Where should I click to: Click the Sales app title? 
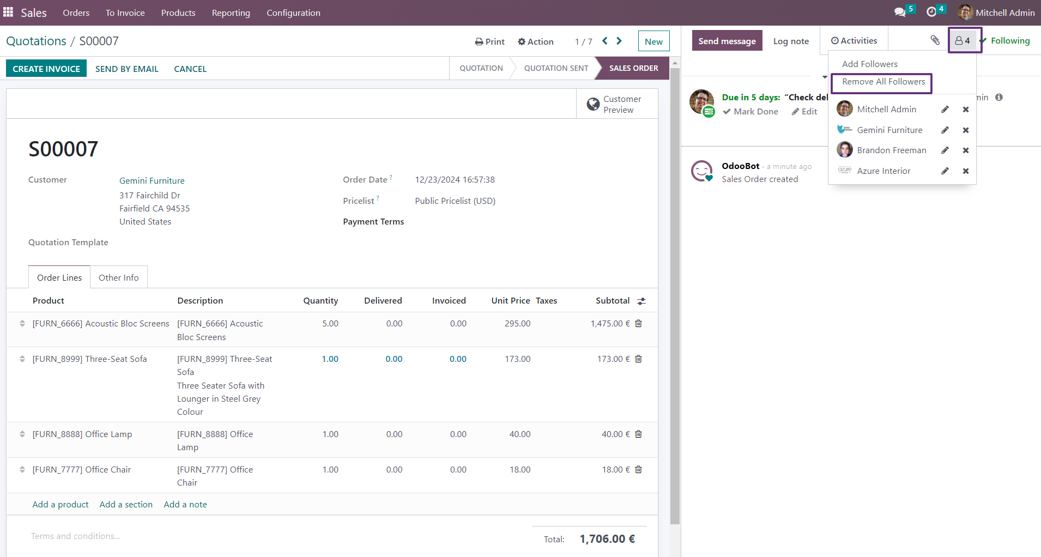point(34,13)
